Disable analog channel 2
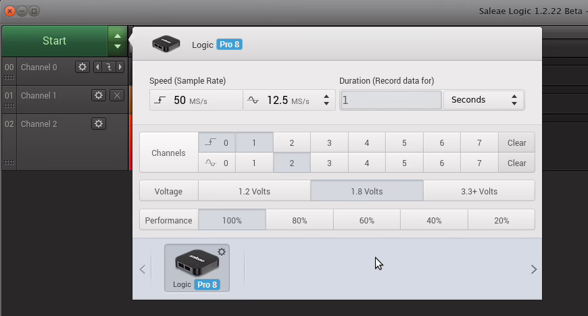Screen dimensions: 588x316 click(292, 163)
